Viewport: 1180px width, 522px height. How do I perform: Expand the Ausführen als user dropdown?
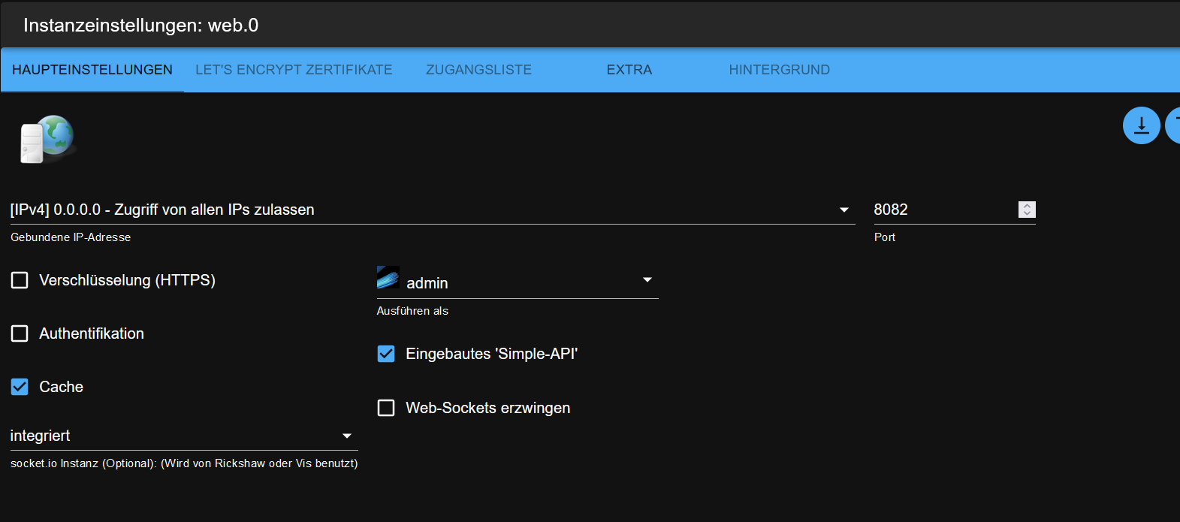[526, 282]
